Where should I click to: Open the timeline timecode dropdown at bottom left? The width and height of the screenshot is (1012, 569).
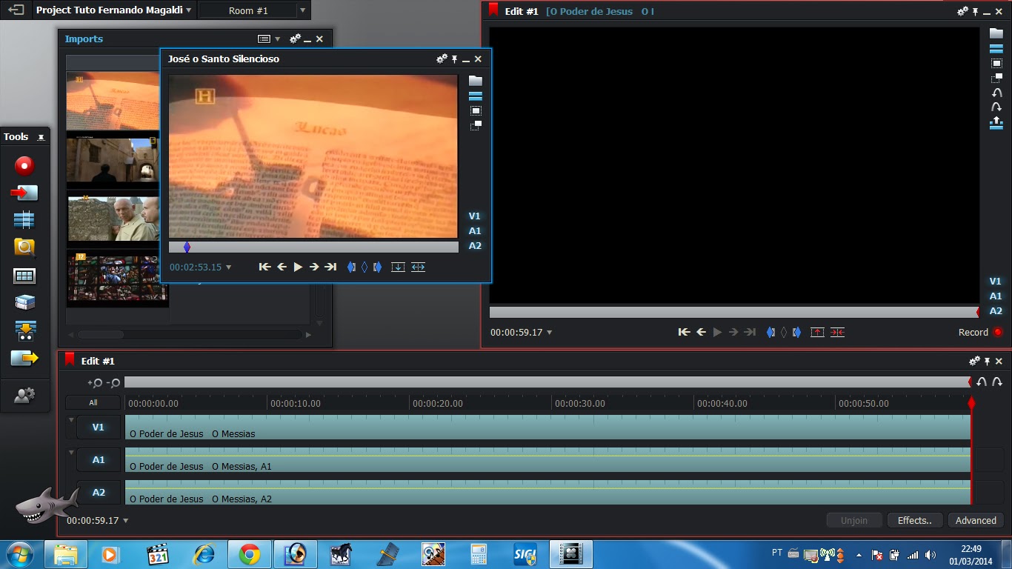pos(125,521)
